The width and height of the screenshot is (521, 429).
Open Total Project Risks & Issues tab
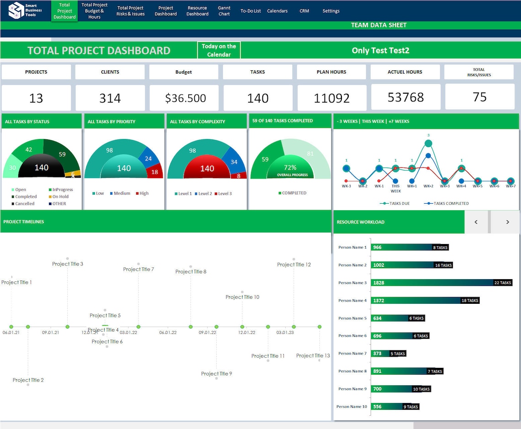coord(130,11)
